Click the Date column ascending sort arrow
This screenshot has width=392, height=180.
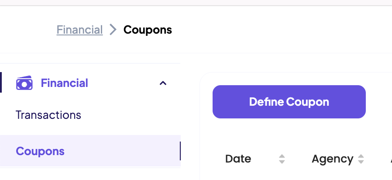point(282,156)
